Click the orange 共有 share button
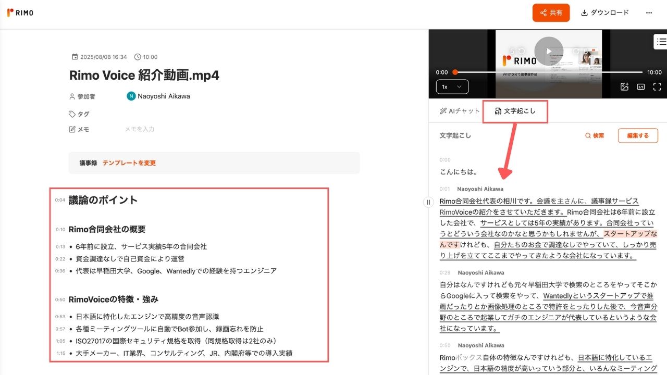667x375 pixels. [551, 12]
